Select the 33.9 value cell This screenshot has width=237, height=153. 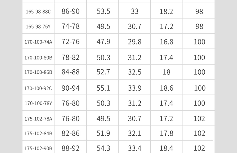pyautogui.click(x=135, y=88)
